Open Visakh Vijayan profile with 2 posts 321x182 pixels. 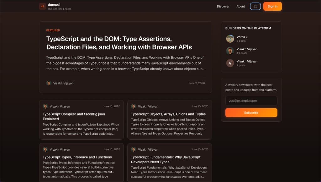247,61
